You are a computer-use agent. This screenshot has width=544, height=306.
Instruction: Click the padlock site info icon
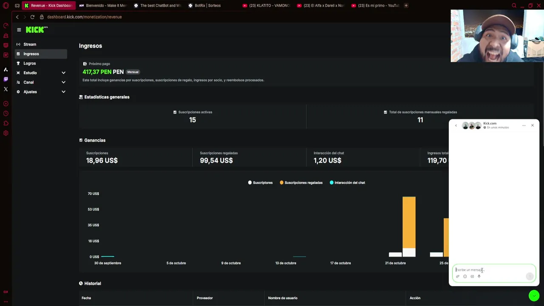click(x=42, y=17)
